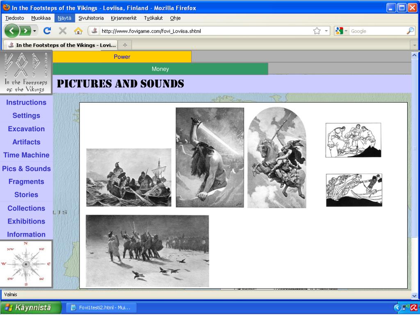Click the Vikings rune logo image

[x=26, y=72]
